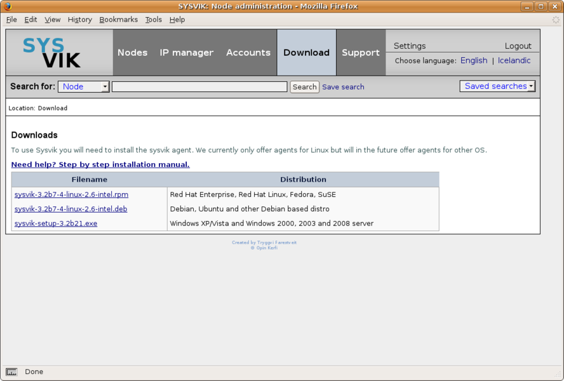Open the Support tab

[x=361, y=53]
